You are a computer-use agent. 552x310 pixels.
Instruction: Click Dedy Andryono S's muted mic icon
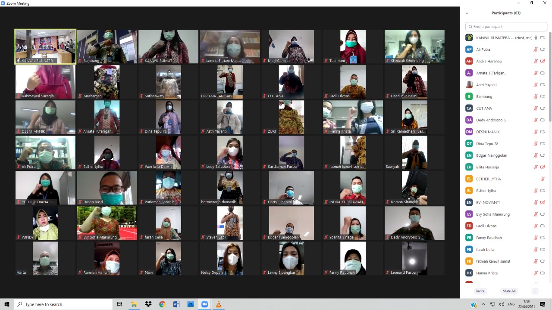point(536,120)
